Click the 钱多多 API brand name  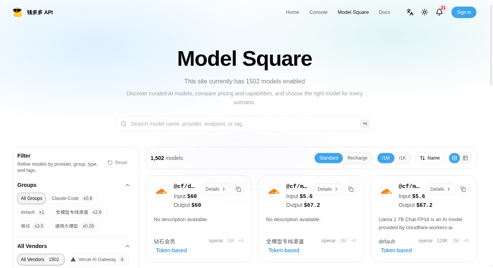(40, 12)
